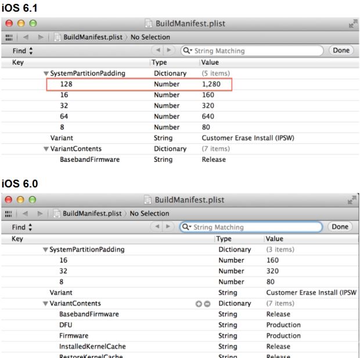Select value 1,280 in iOS 6.1 window
360x358 pixels.
coord(211,84)
